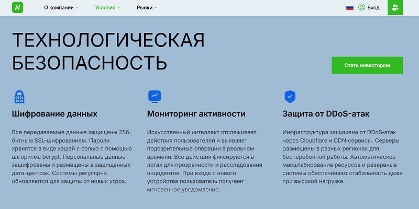Expand the chevron next to О компании
The height and width of the screenshot is (209, 419).
click(x=77, y=8)
